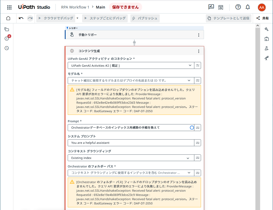273x210 pixels.
Task: Click テンプレートとして送信 button
Action: [228, 18]
